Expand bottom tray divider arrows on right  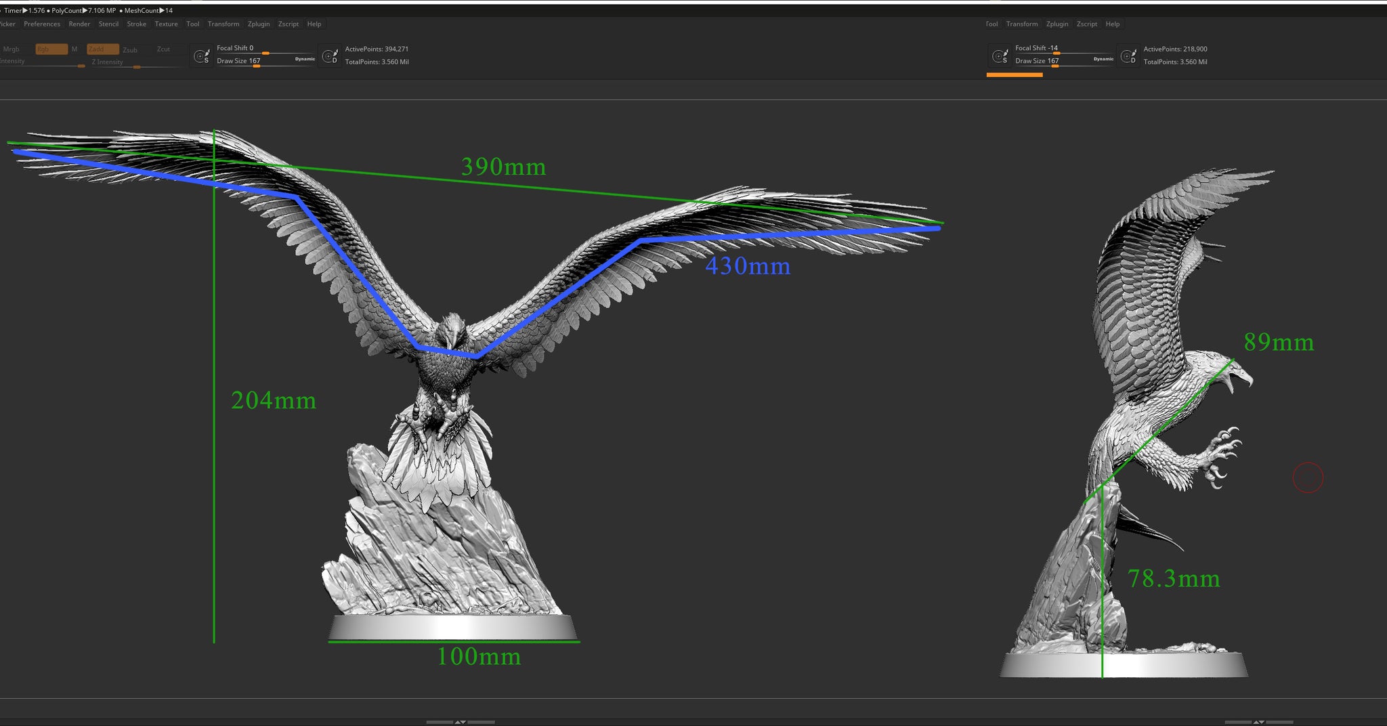(1258, 722)
